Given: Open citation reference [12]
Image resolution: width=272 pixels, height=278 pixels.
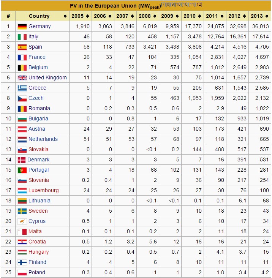Looking at the screenshot, I should point(199,4).
